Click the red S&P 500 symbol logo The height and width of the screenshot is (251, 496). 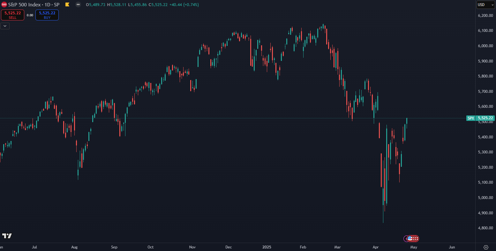(x=4, y=5)
